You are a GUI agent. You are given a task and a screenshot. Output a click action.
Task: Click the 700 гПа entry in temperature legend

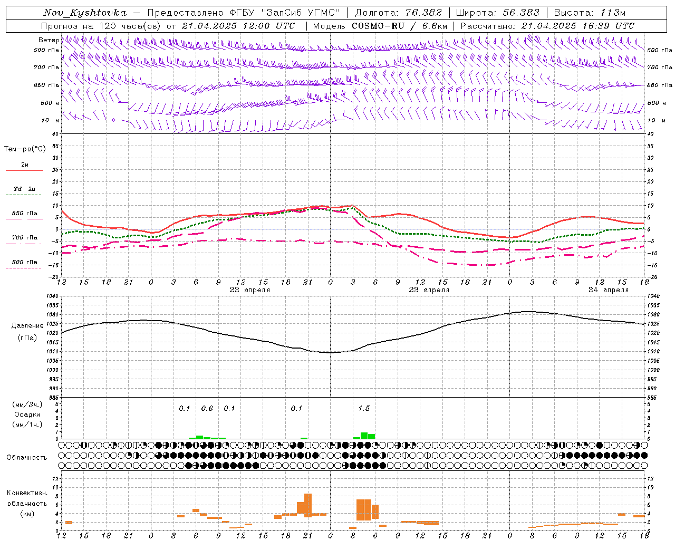pyautogui.click(x=25, y=238)
